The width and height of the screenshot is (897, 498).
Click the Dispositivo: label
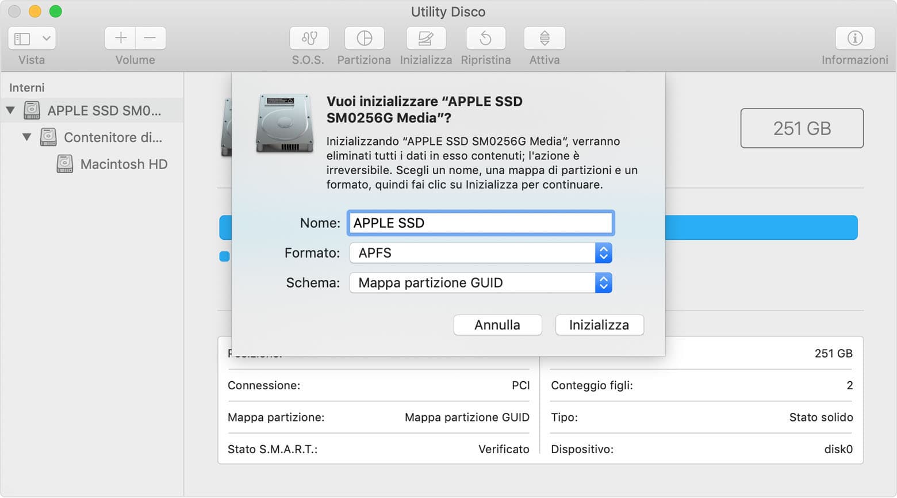[582, 449]
